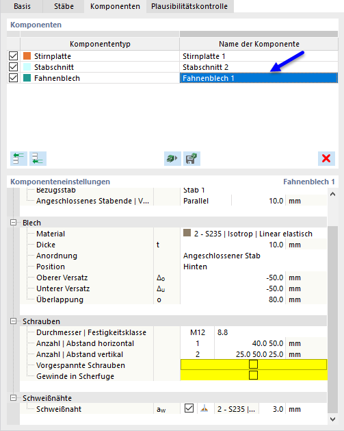344x431 pixels.
Task: Click the Name der Komponente column header
Action: click(x=259, y=44)
